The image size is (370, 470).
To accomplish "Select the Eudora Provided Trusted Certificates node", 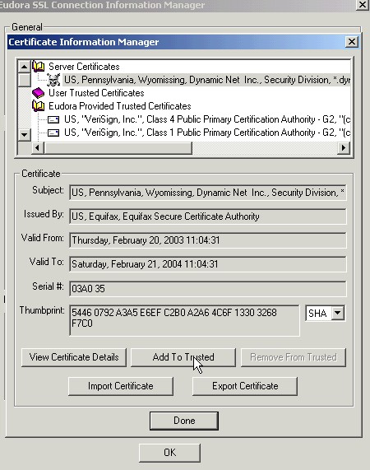I will [x=120, y=106].
